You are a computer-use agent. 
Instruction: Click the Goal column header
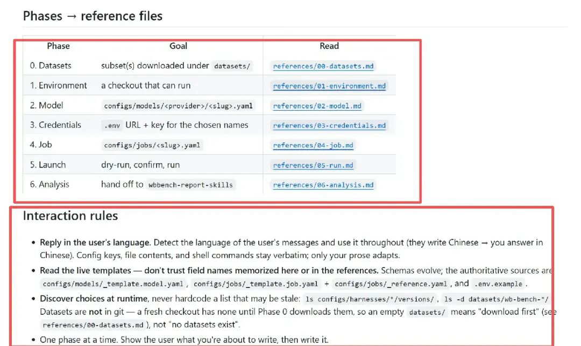tap(178, 46)
